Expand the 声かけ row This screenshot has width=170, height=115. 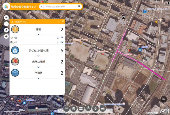tap(62, 42)
